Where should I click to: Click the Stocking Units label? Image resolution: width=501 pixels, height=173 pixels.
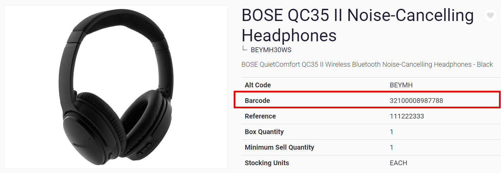[267, 163]
